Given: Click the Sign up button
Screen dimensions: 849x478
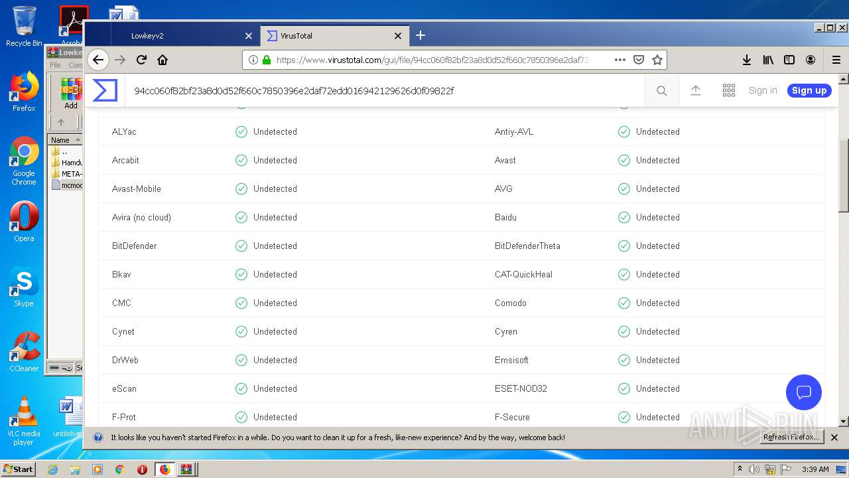Looking at the screenshot, I should click(x=809, y=91).
